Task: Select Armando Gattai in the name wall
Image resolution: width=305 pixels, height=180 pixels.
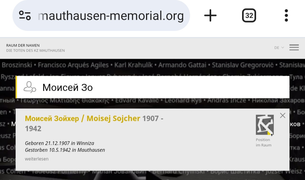Action: (182, 65)
